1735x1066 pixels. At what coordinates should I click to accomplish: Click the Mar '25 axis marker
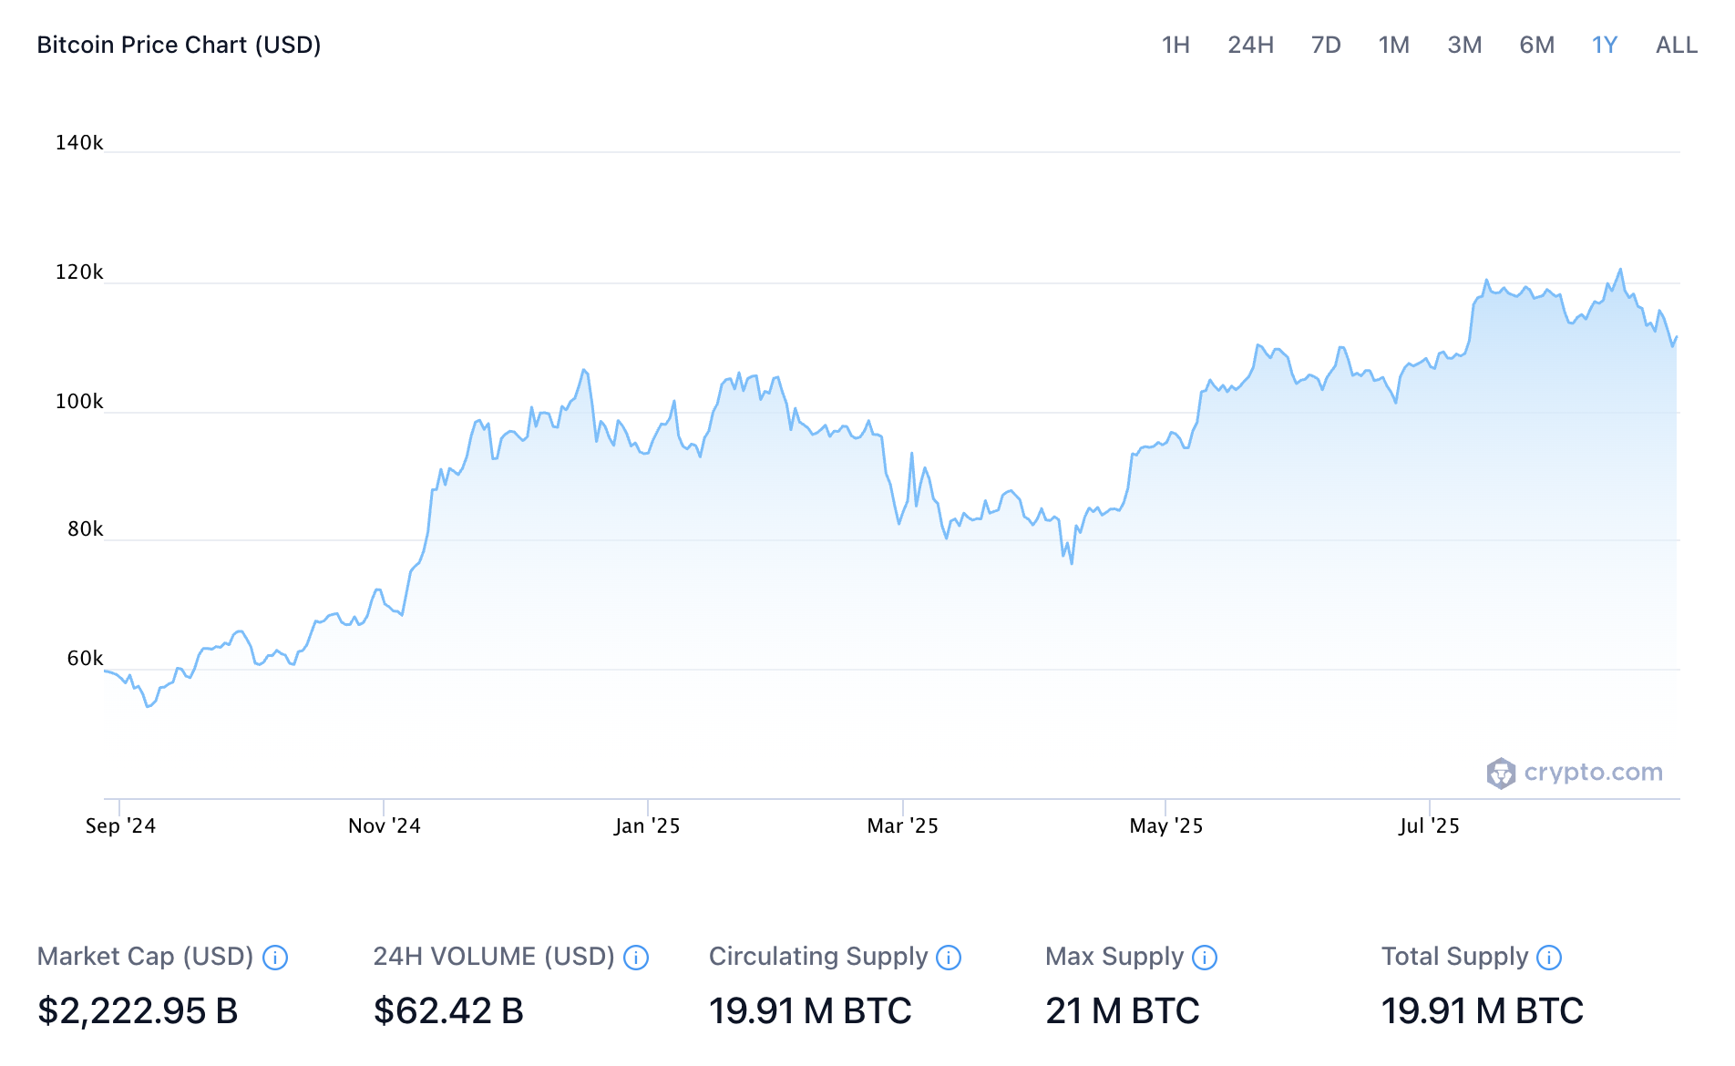coord(902,825)
